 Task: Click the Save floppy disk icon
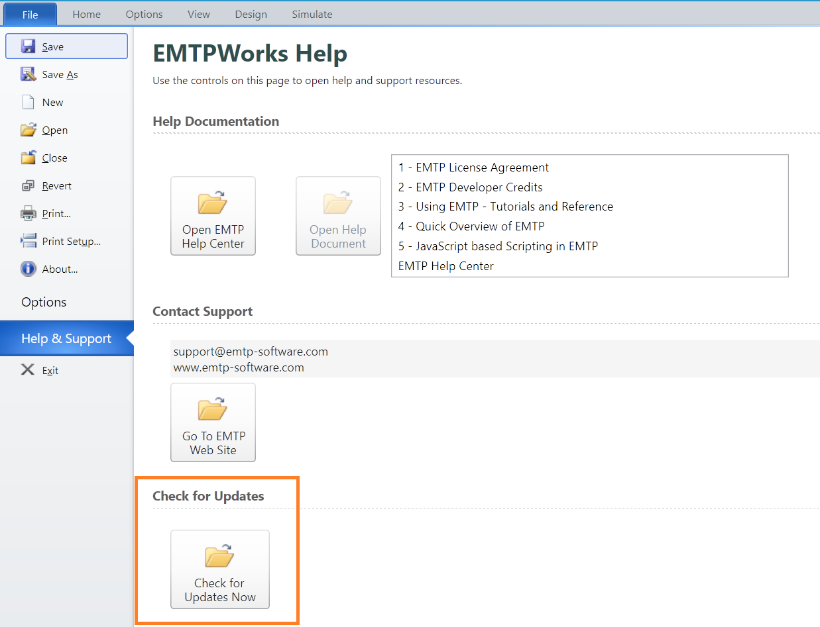click(x=28, y=46)
